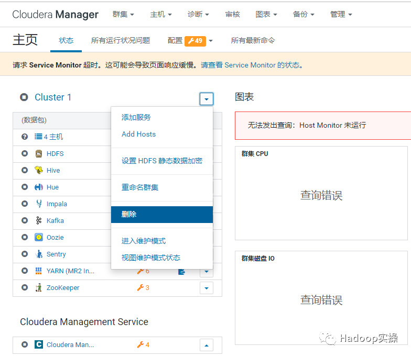The image size is (411, 357).
Task: Click the orange 49 configuration issues badge
Action: [195, 41]
